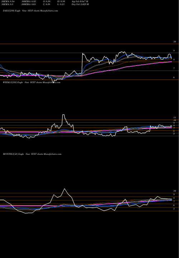Click the C: close price value
179x258 pixels.
[x=47, y=4]
